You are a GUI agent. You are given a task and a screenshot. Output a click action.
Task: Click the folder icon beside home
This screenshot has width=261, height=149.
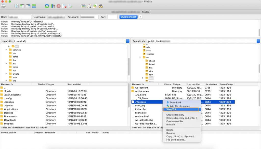pyautogui.click(x=10, y=67)
